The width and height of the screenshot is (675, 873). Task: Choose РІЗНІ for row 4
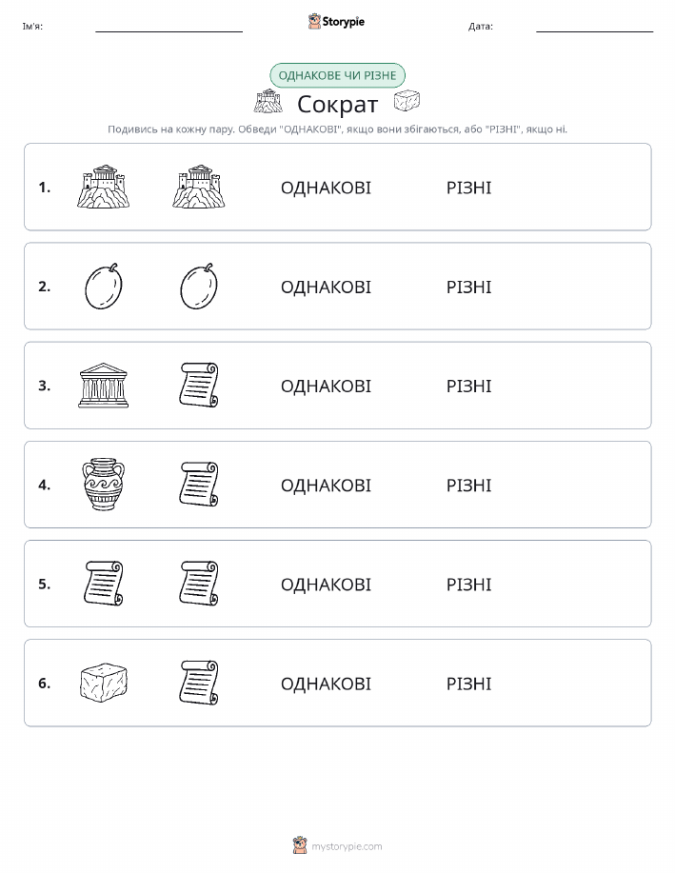pyautogui.click(x=469, y=486)
